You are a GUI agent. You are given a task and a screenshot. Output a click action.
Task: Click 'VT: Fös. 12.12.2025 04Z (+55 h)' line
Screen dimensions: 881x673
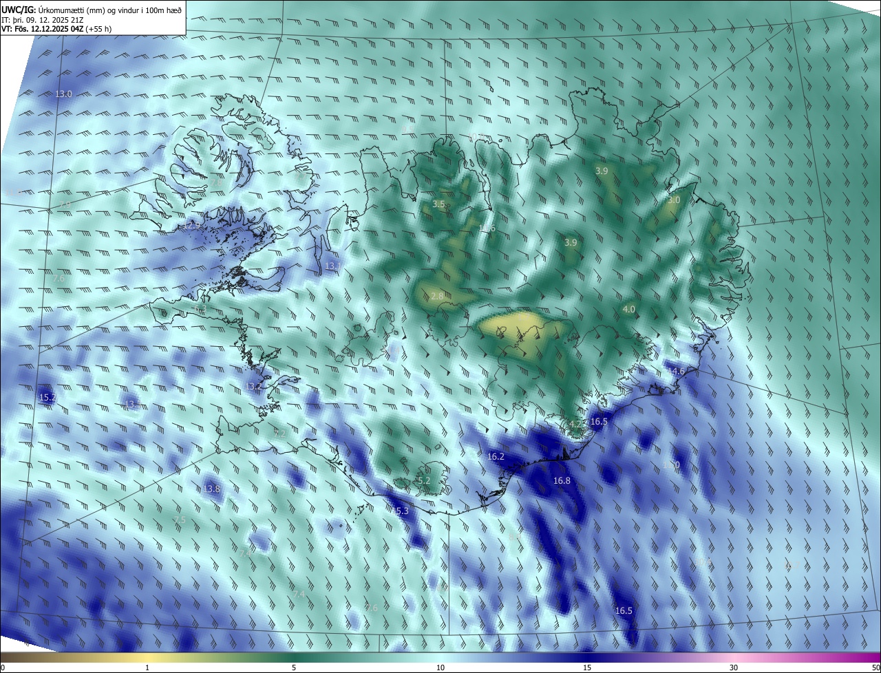coord(56,29)
